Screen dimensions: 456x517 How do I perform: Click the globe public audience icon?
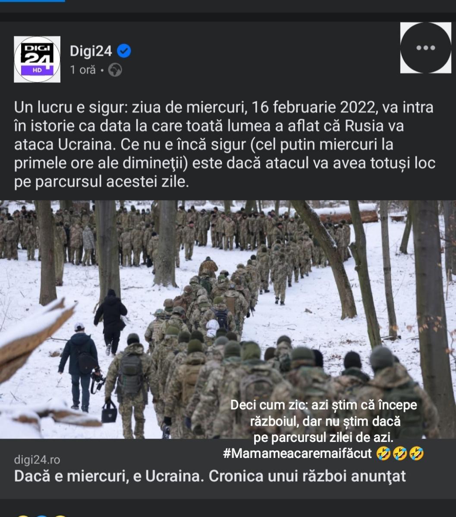(115, 70)
